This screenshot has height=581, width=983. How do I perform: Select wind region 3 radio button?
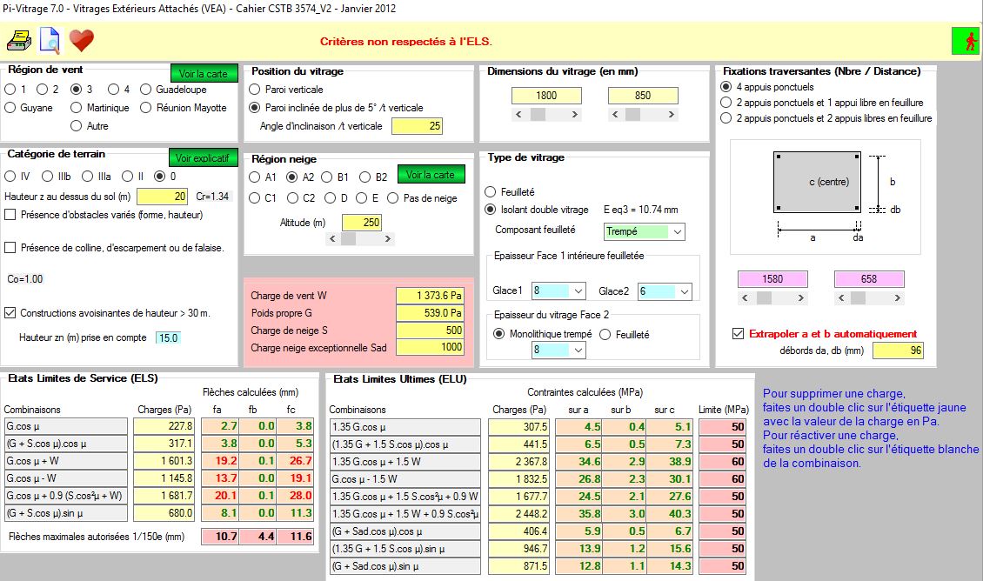click(77, 89)
